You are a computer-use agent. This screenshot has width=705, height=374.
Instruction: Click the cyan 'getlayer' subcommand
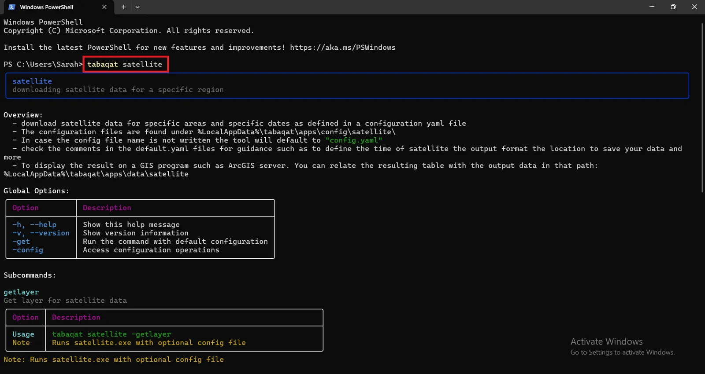(21, 292)
